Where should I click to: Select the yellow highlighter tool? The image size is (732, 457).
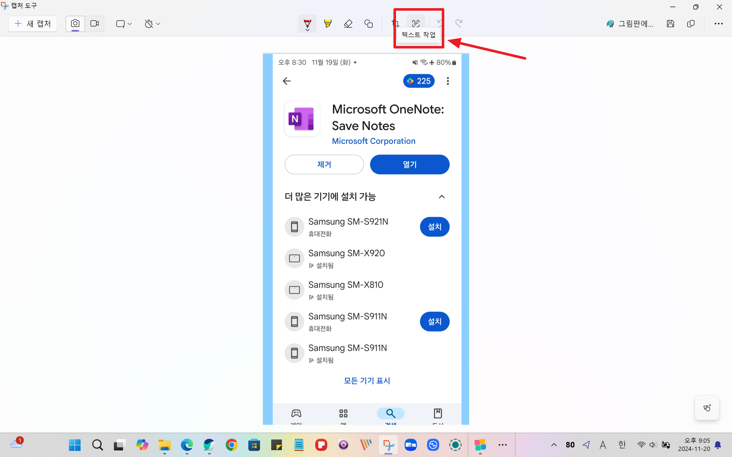(328, 24)
